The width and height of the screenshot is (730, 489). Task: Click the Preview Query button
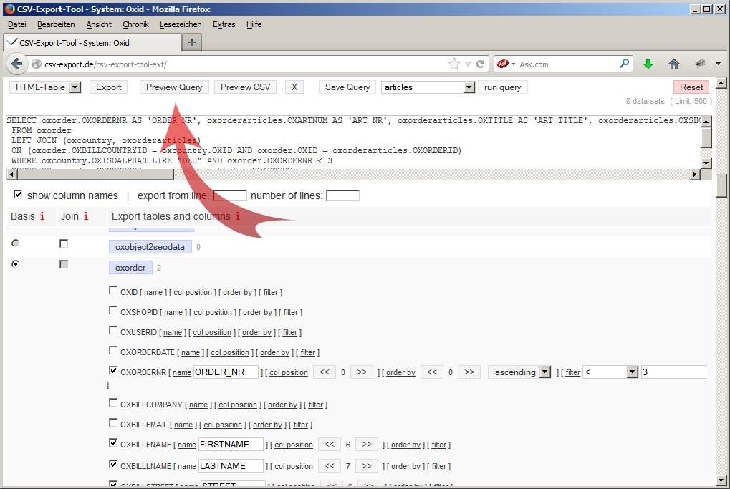click(x=174, y=87)
